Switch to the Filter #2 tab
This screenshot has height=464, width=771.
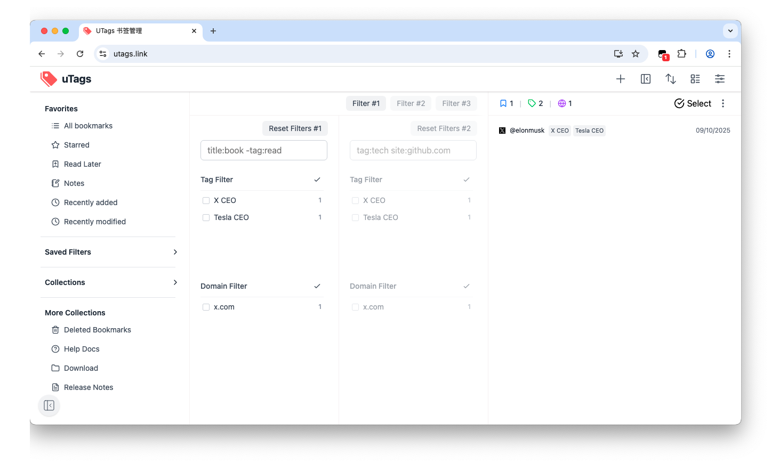coord(411,103)
